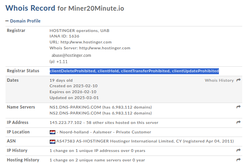Click the AS47583 AS-HOSTINGER entry
Viewport: 243px width, 163px height.
click(x=145, y=141)
